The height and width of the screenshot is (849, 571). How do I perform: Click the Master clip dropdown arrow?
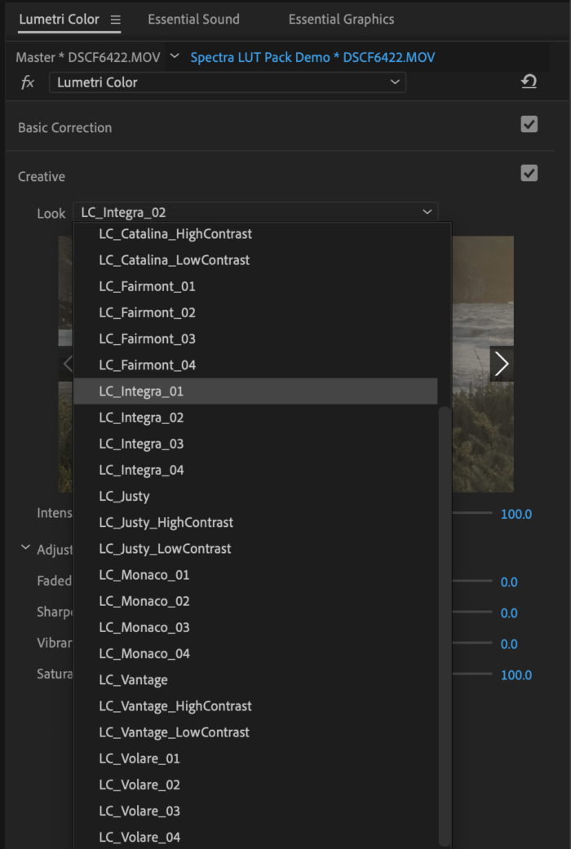pyautogui.click(x=175, y=56)
